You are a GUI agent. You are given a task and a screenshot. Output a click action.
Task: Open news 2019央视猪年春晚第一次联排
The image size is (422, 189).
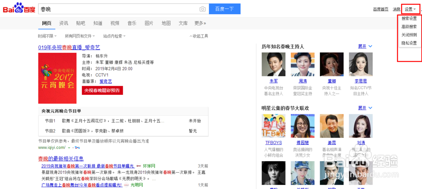coord(88,166)
